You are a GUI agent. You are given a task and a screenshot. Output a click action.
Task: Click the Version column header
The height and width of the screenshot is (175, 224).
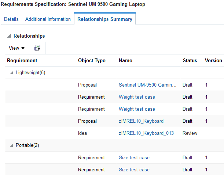(x=213, y=60)
